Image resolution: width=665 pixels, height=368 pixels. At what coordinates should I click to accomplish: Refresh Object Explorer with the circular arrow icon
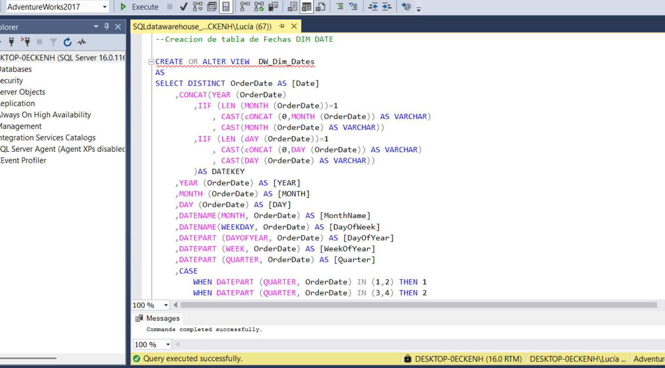(x=67, y=42)
